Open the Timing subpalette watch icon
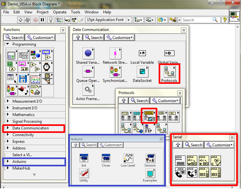This screenshot has width=241, height=189. pyautogui.click(x=48, y=67)
